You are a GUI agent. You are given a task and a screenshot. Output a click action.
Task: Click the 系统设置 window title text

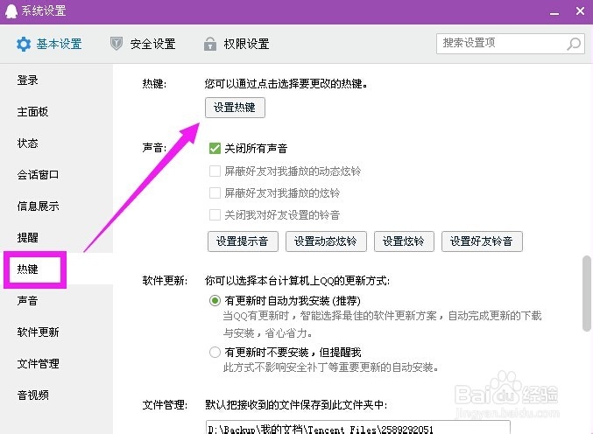pyautogui.click(x=44, y=11)
